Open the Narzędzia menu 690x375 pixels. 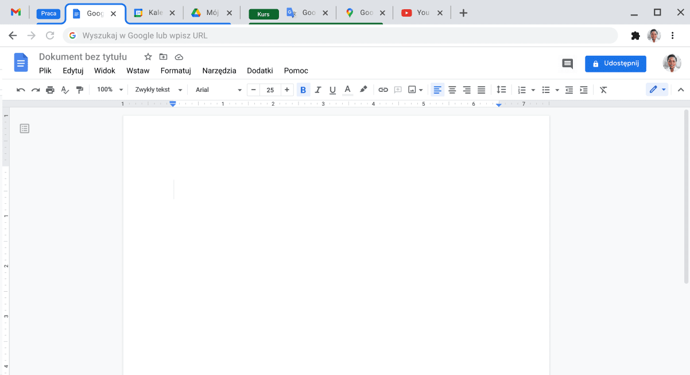(219, 71)
